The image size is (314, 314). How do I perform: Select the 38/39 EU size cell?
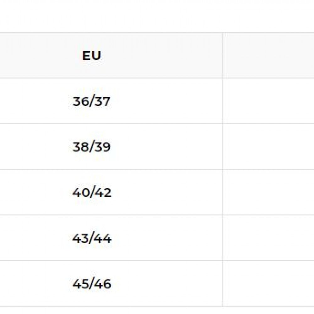[x=91, y=147]
